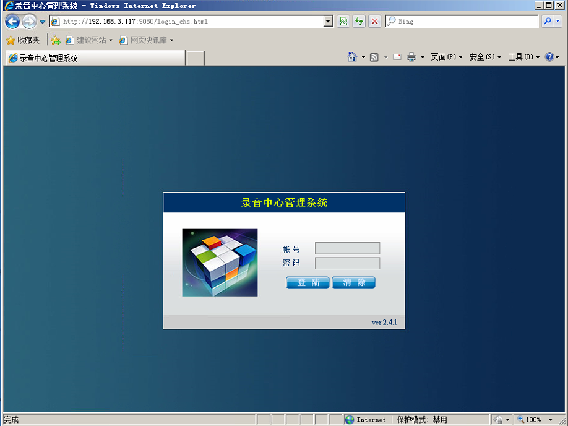Expand the address bar history dropdown
Viewport: 568px width, 426px height.
(x=328, y=22)
